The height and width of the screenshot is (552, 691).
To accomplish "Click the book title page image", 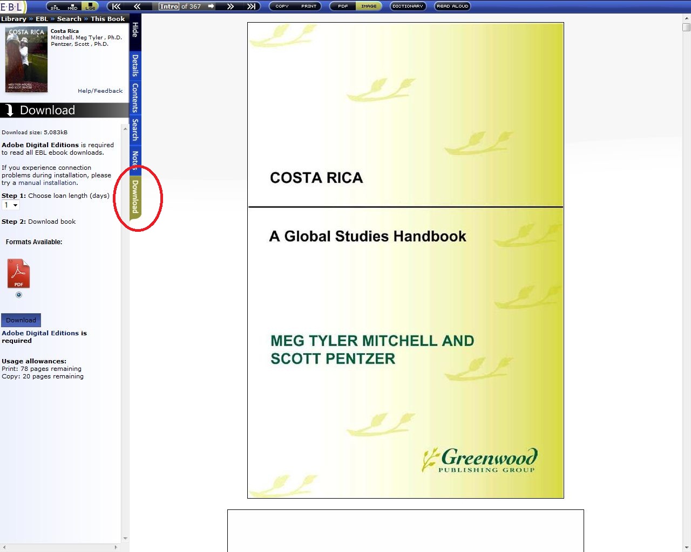I will click(x=405, y=260).
